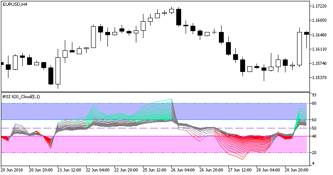Image resolution: width=333 pixels, height=175 pixels.
Task: Click the 25 Jun 12:00 time label
Action: tap(155, 170)
